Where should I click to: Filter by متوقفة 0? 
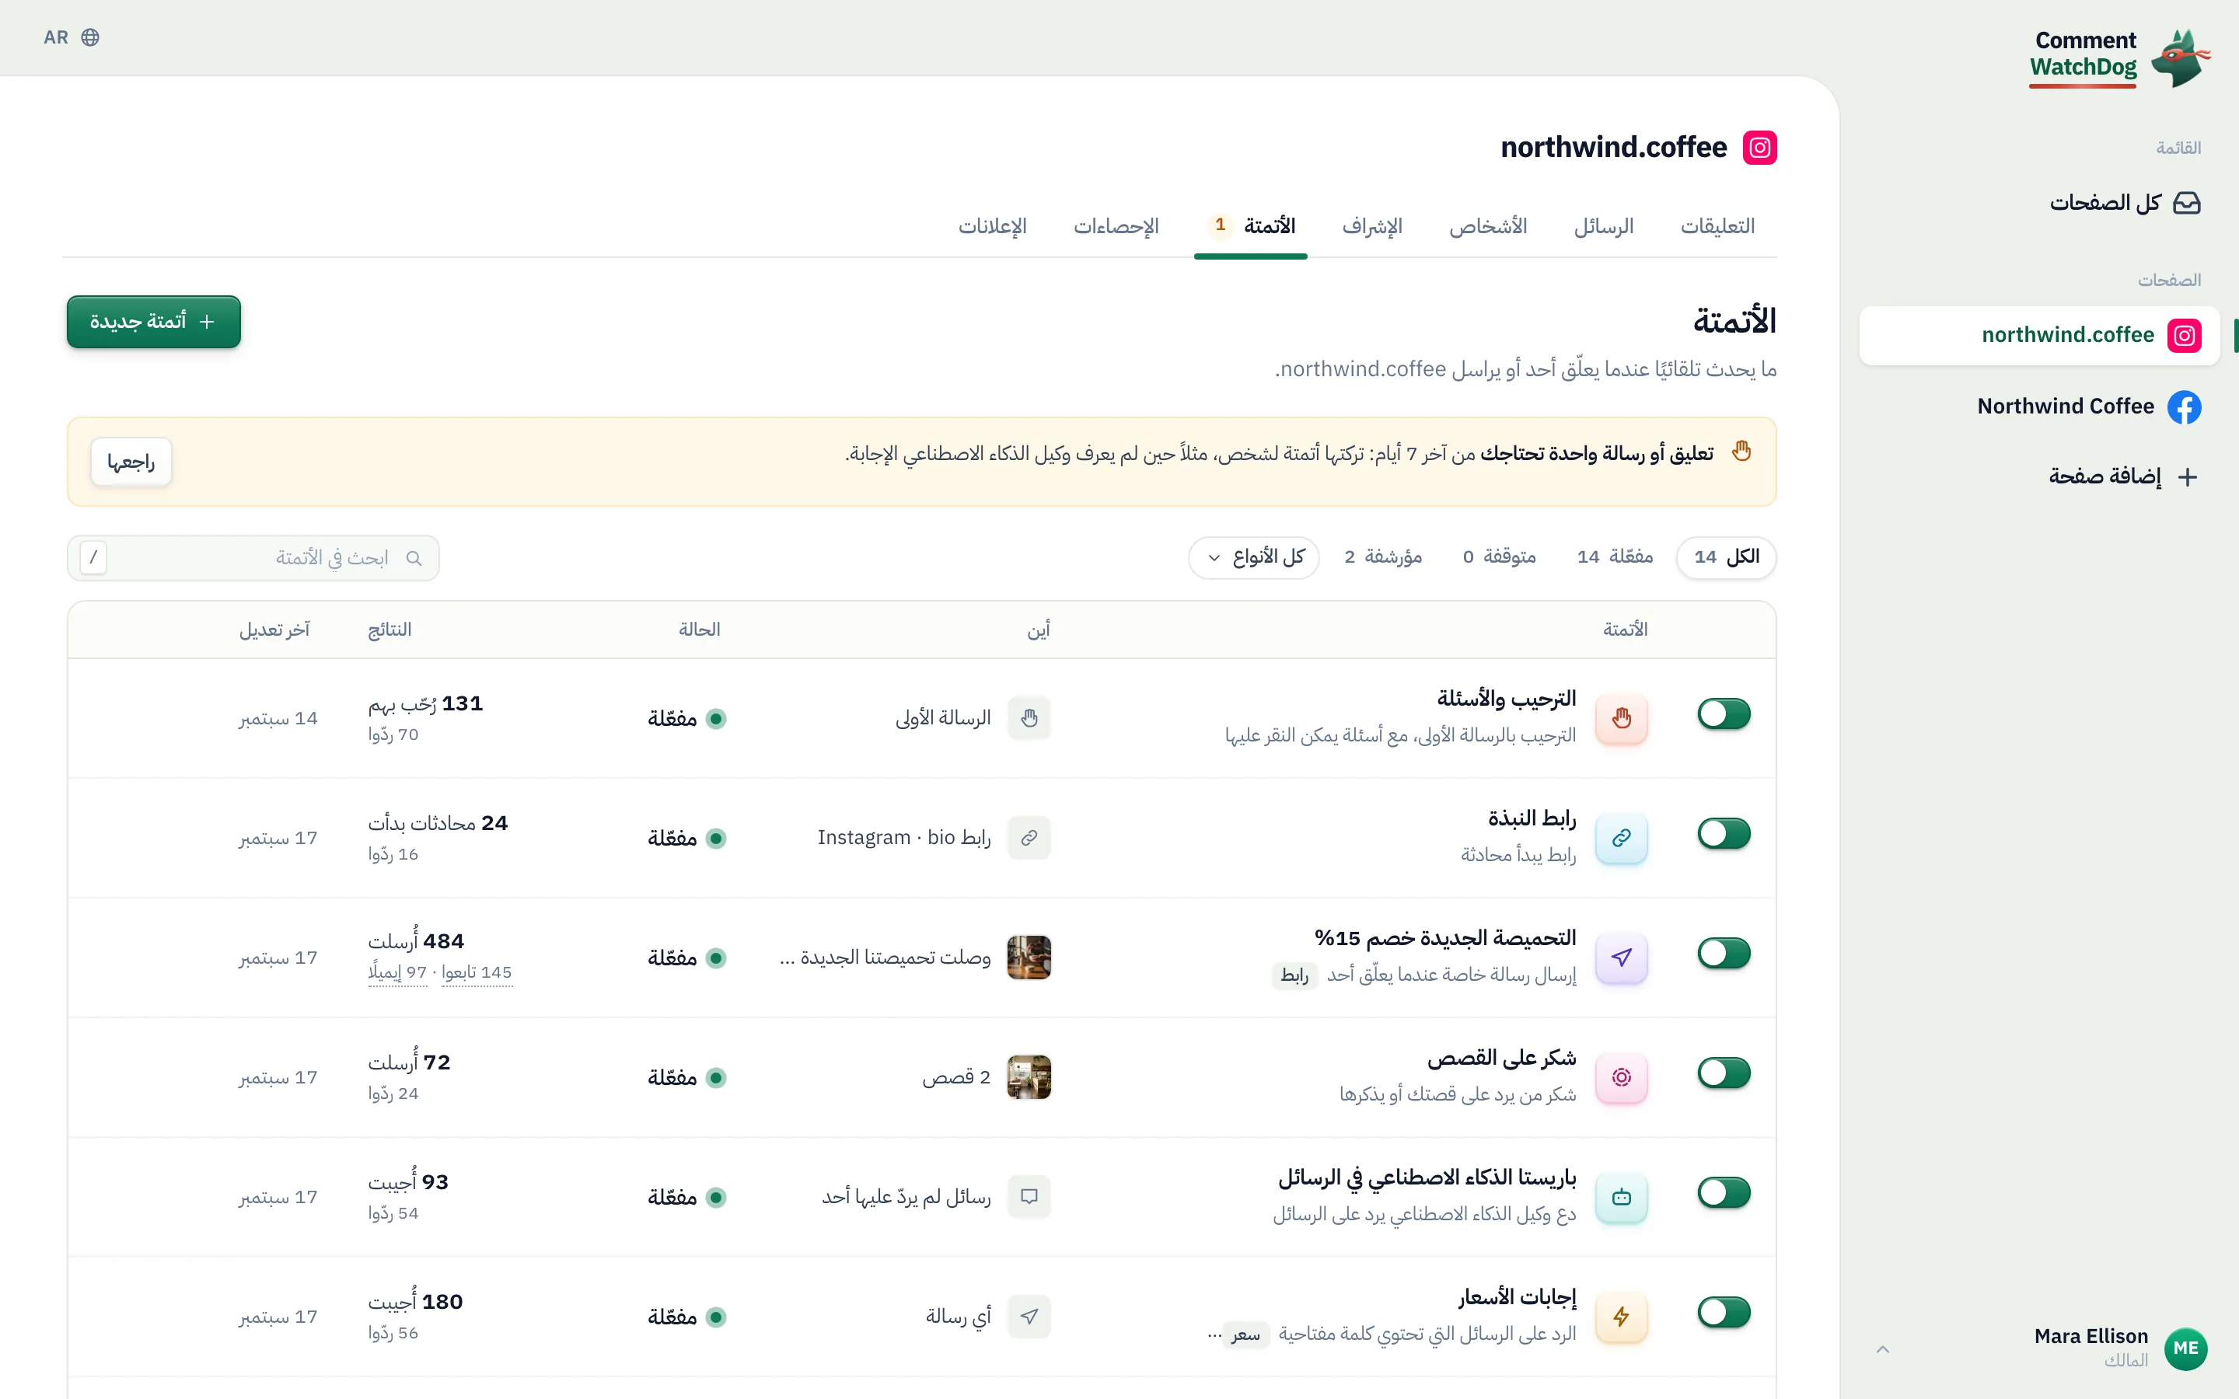tap(1499, 557)
